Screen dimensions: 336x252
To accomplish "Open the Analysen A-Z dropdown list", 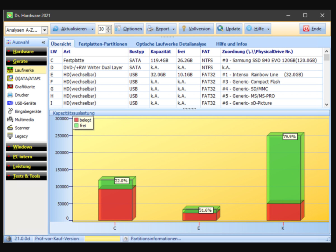I will pyautogui.click(x=45, y=30).
